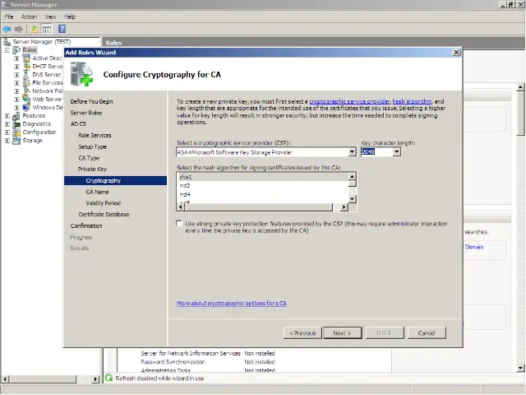This screenshot has width=526, height=395.
Task: Open More about cryptographic options link
Action: click(x=232, y=304)
